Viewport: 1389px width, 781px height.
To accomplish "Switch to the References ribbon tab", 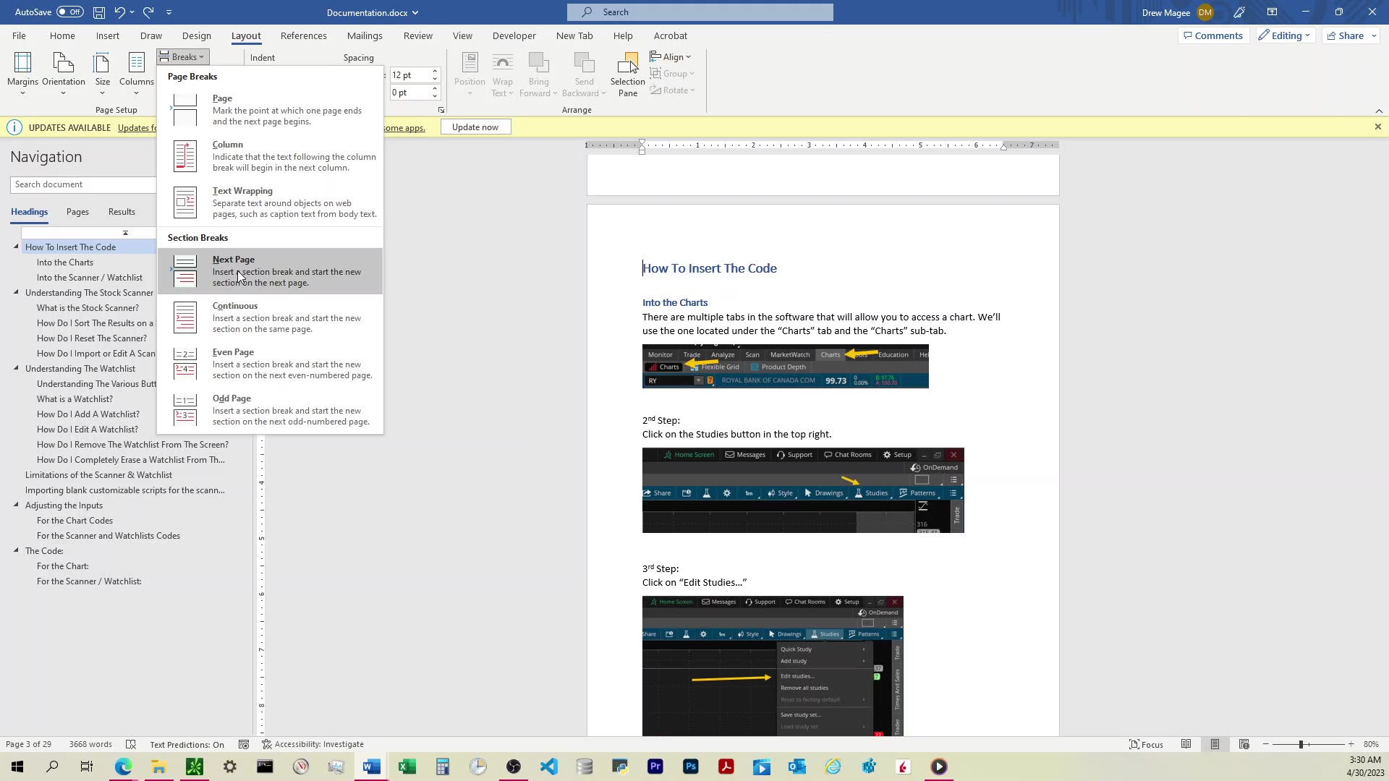I will [x=303, y=35].
